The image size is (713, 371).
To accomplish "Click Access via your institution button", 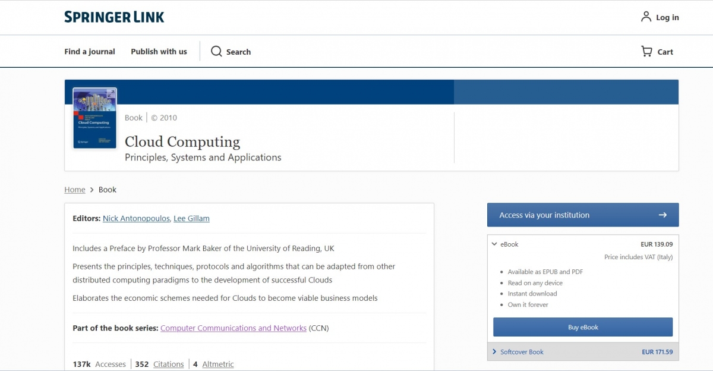I will pyautogui.click(x=583, y=215).
